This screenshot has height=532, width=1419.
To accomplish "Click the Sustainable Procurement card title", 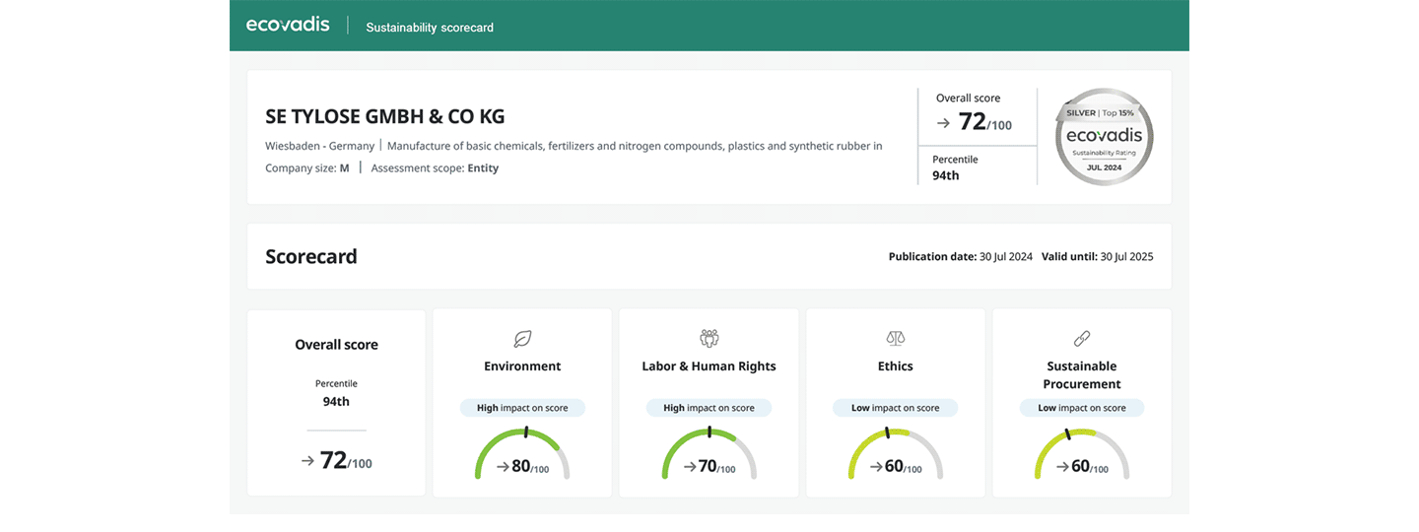I will (1082, 375).
